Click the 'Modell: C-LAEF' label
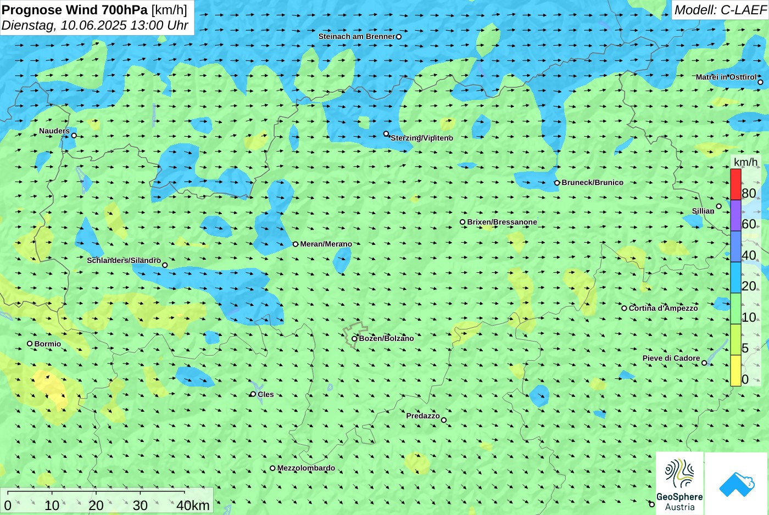This screenshot has height=515, width=769. coord(720,10)
